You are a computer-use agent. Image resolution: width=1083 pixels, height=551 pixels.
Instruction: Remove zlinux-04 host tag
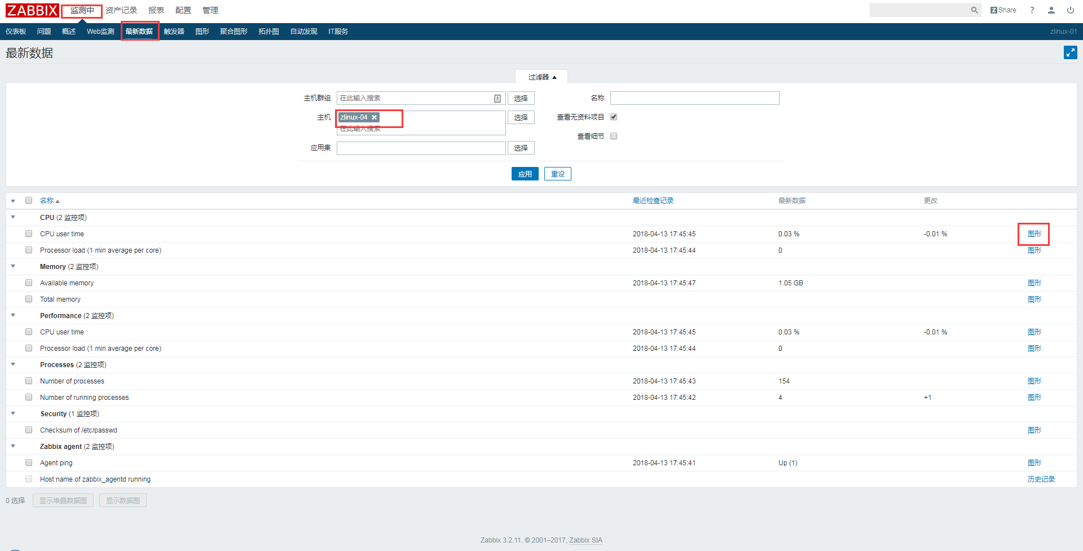(x=374, y=117)
